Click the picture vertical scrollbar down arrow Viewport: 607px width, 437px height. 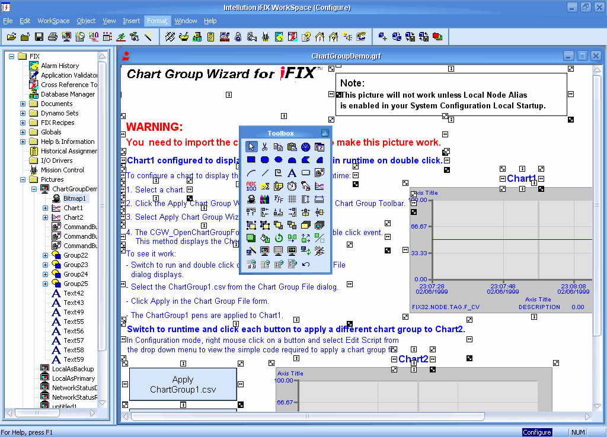click(x=597, y=406)
